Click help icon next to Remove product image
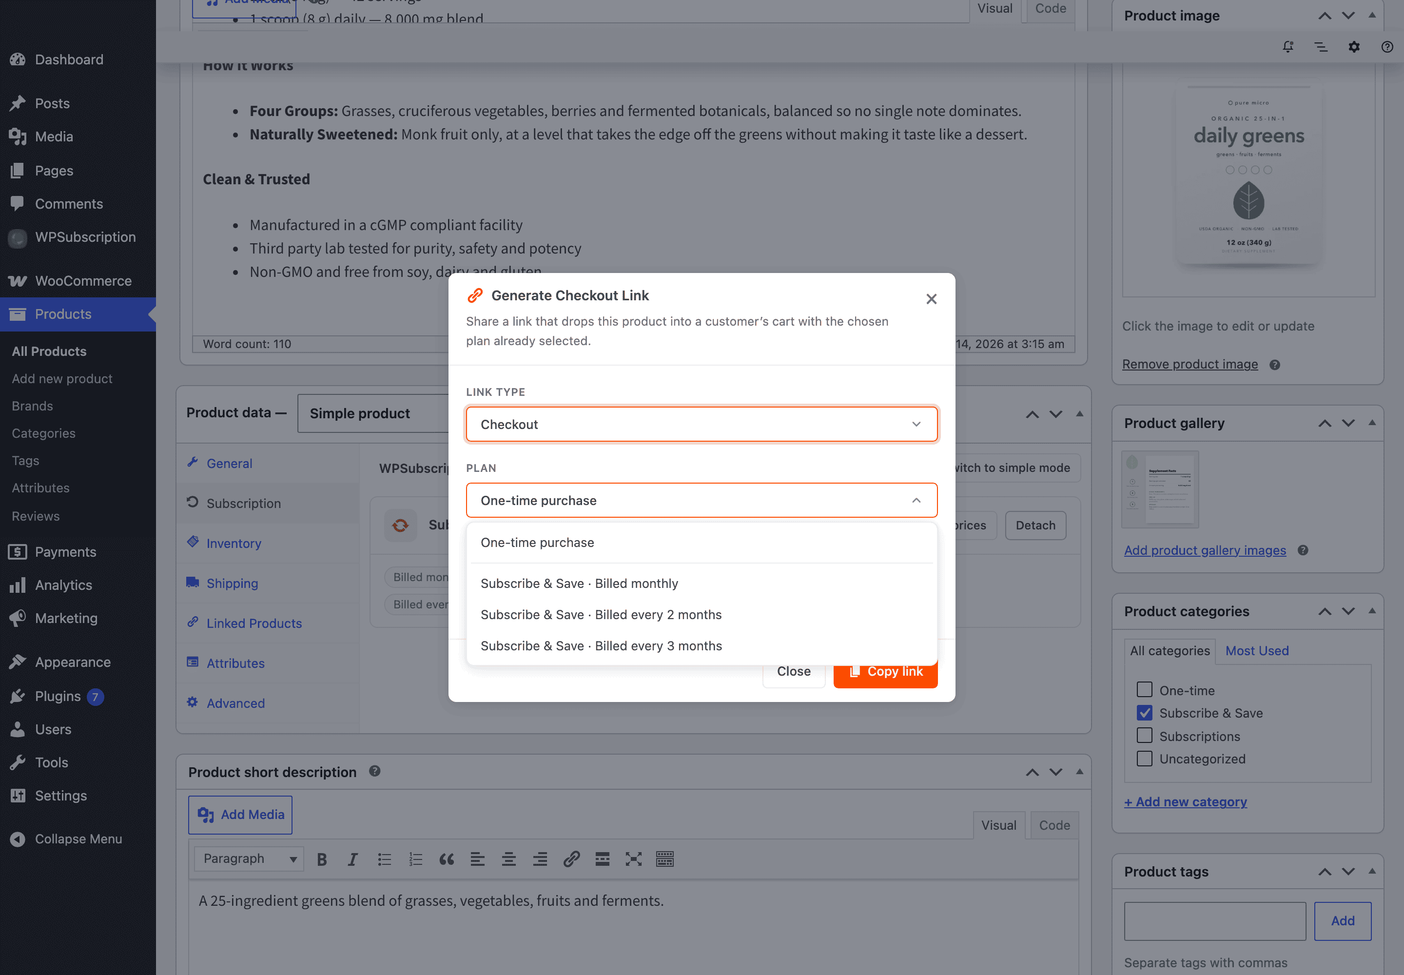 pyautogui.click(x=1274, y=365)
